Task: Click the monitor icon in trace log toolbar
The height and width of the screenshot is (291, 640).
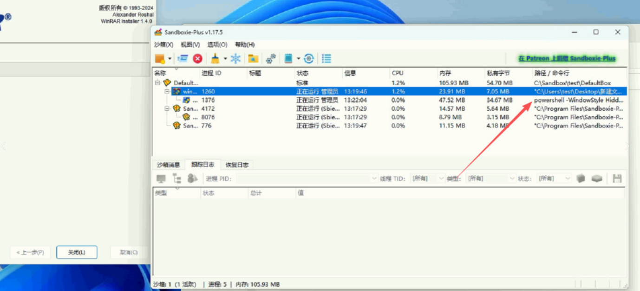Action: [x=161, y=178]
